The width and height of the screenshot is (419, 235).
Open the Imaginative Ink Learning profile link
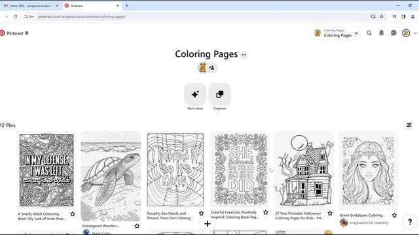tap(369, 223)
